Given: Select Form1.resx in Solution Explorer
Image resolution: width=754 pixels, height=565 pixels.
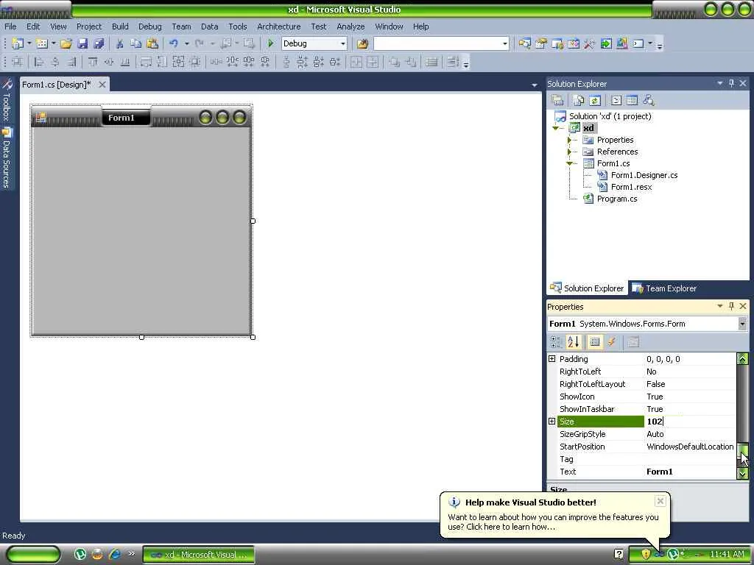Looking at the screenshot, I should coord(631,187).
